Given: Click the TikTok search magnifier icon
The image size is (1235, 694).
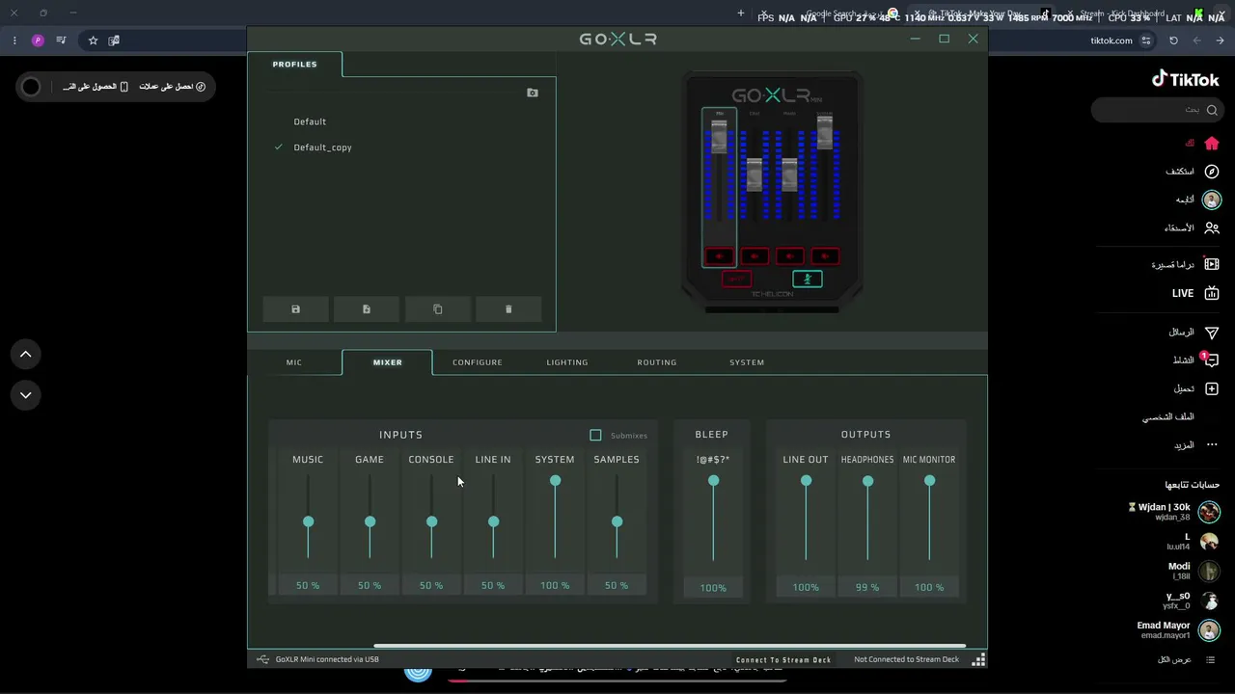Looking at the screenshot, I should click(1212, 110).
